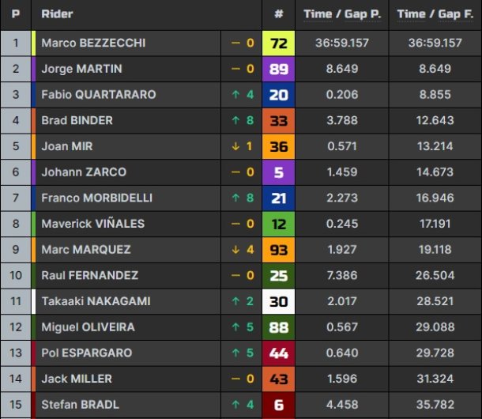Screen dimensions: 482x419
Task: Click Stefan Bradl's green up-arrow icon
Action: (235, 405)
